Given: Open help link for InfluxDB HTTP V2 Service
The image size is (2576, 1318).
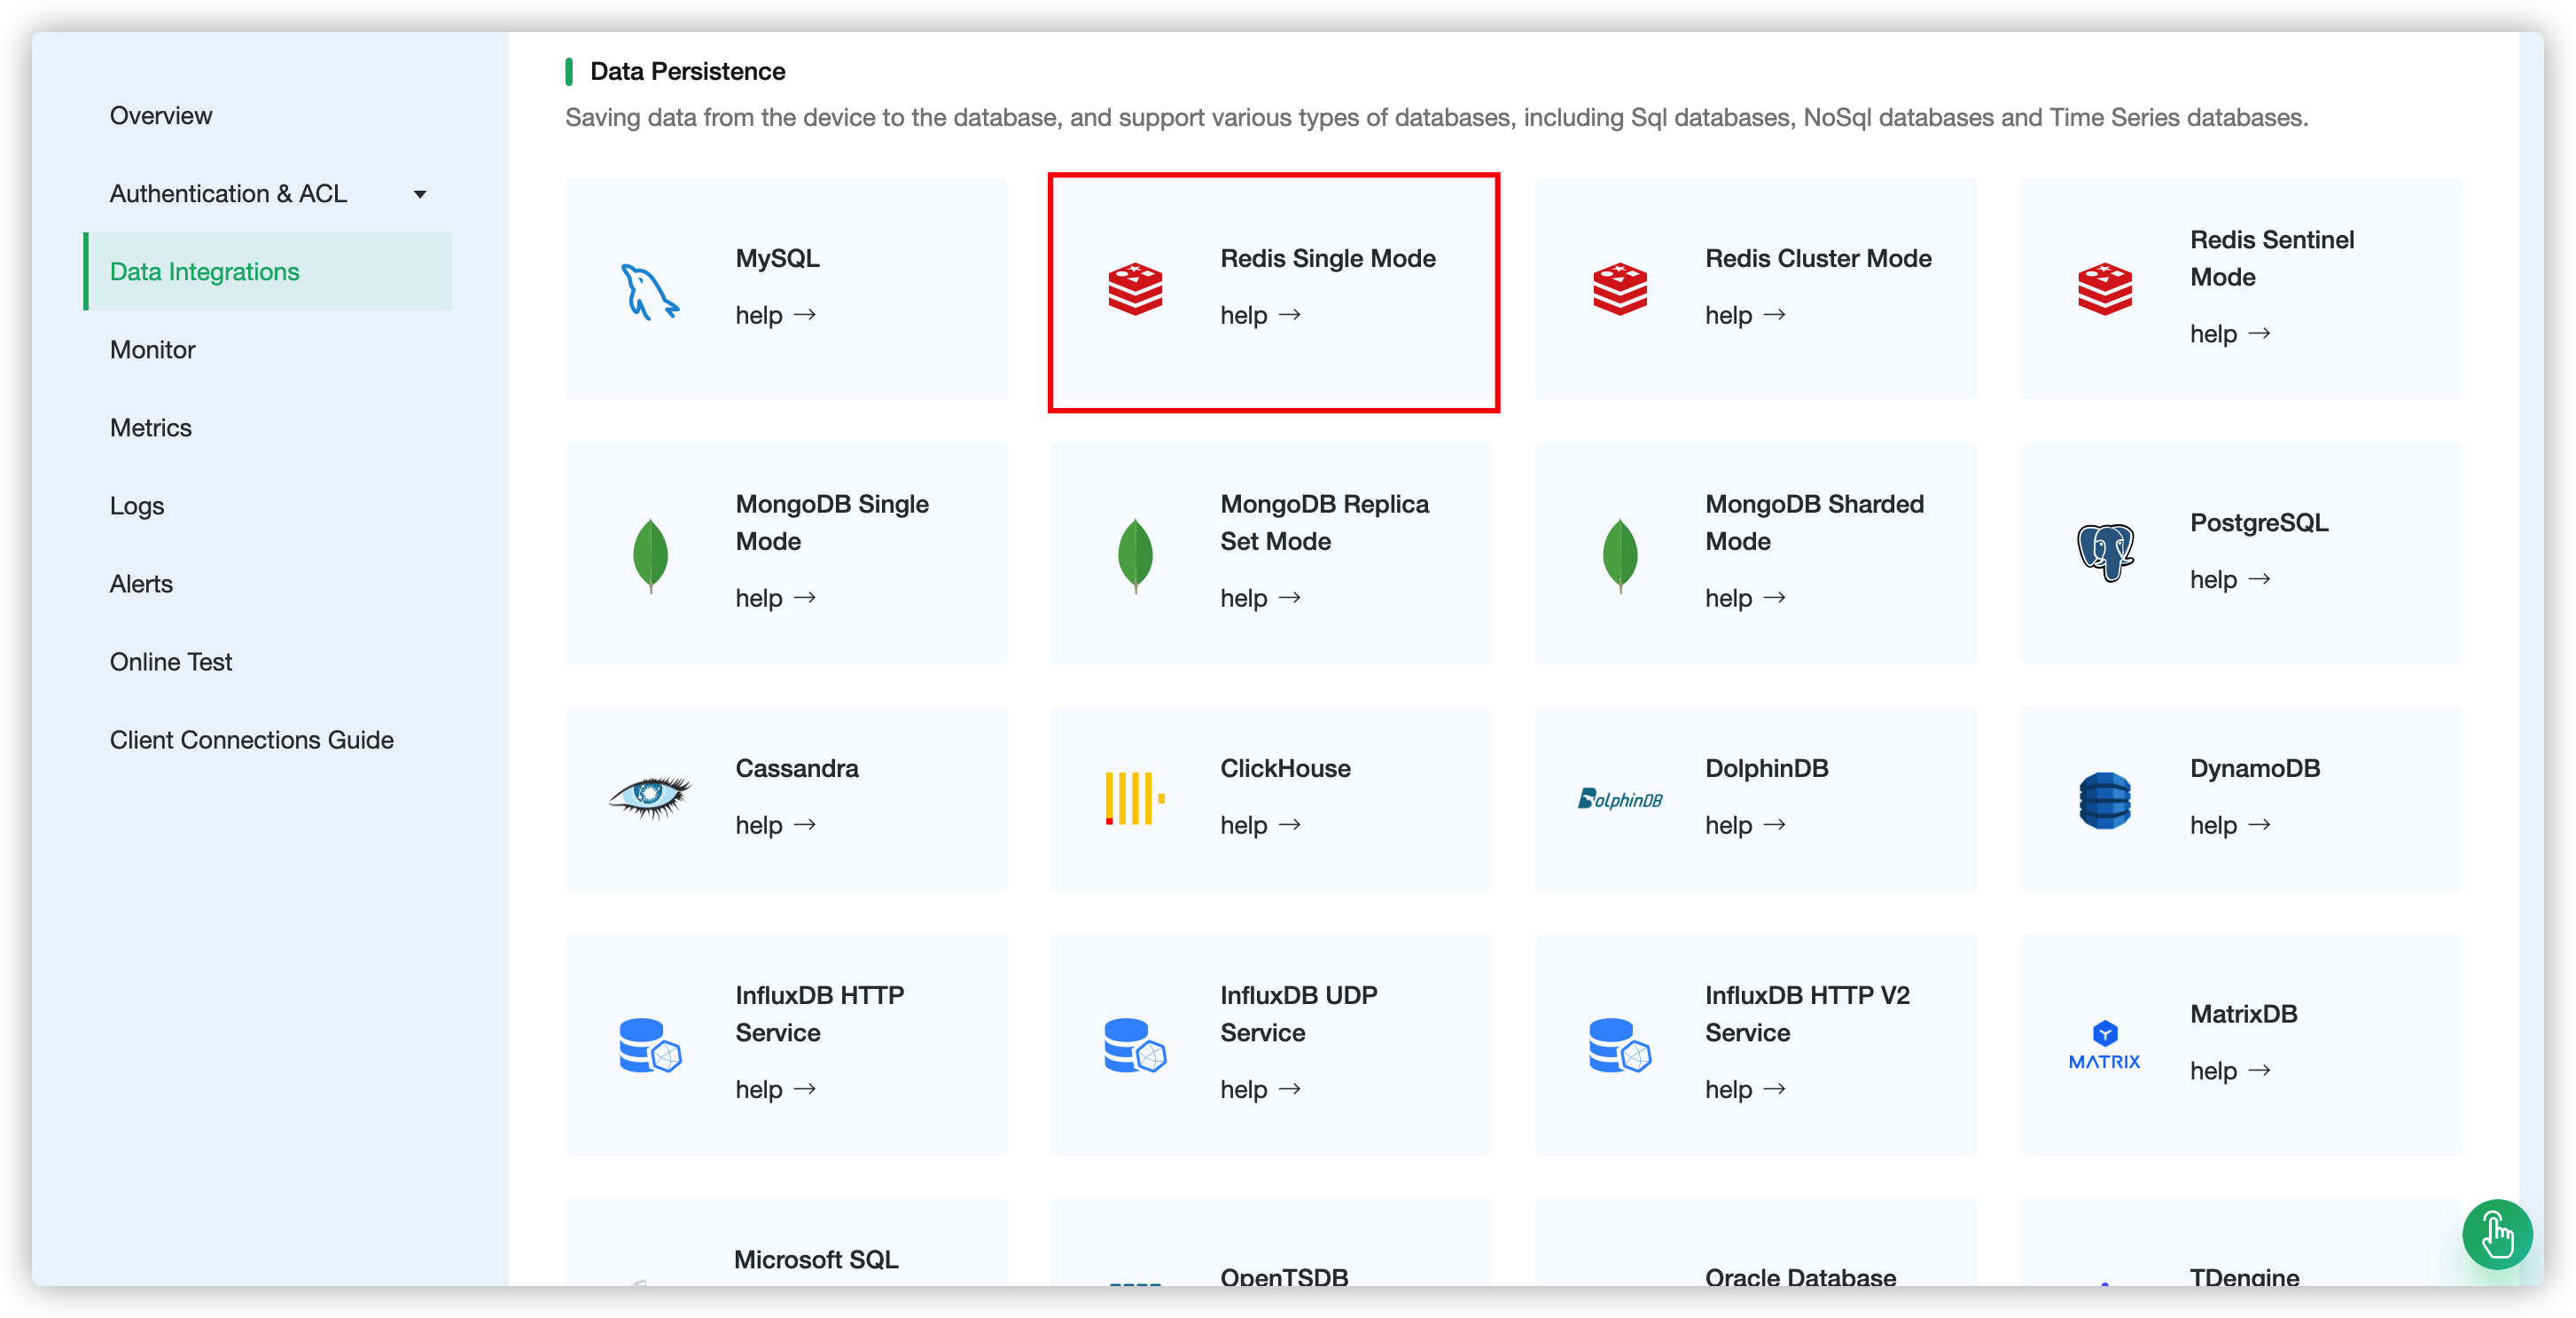Looking at the screenshot, I should coord(1746,1089).
